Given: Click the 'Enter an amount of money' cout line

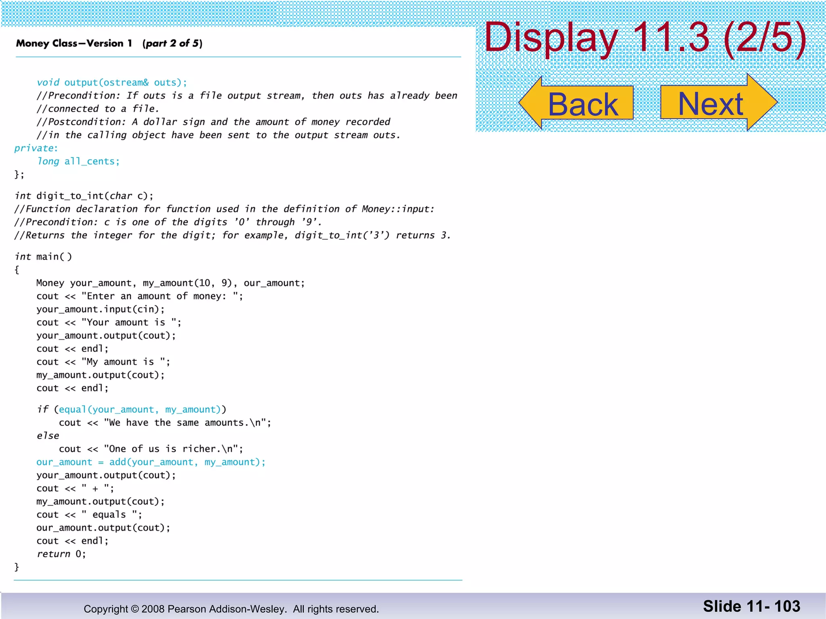Looking at the screenshot, I should click(x=140, y=296).
